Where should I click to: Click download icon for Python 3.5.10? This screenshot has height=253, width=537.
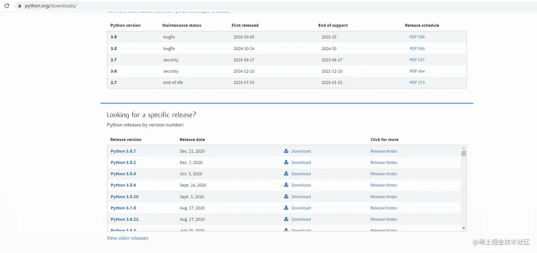pyautogui.click(x=286, y=197)
